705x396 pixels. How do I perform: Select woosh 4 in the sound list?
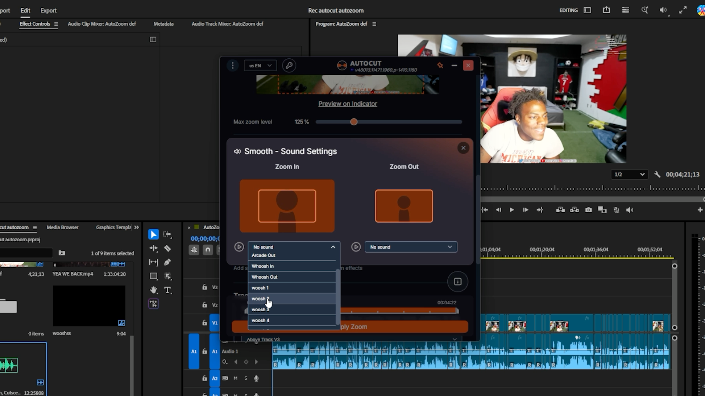click(292, 320)
